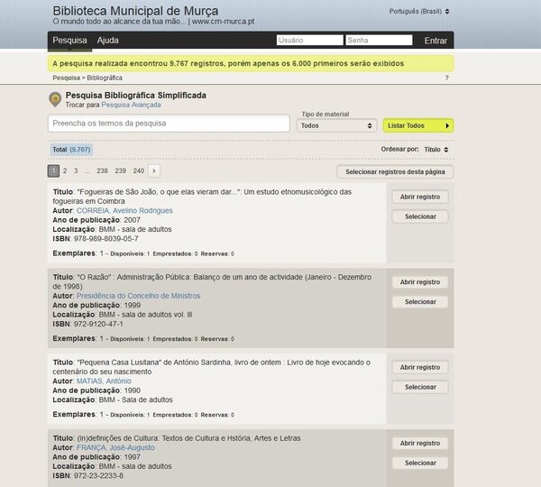Click the help question mark icon
541x487 pixels.
[446, 78]
